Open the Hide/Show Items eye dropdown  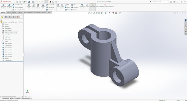[109, 13]
